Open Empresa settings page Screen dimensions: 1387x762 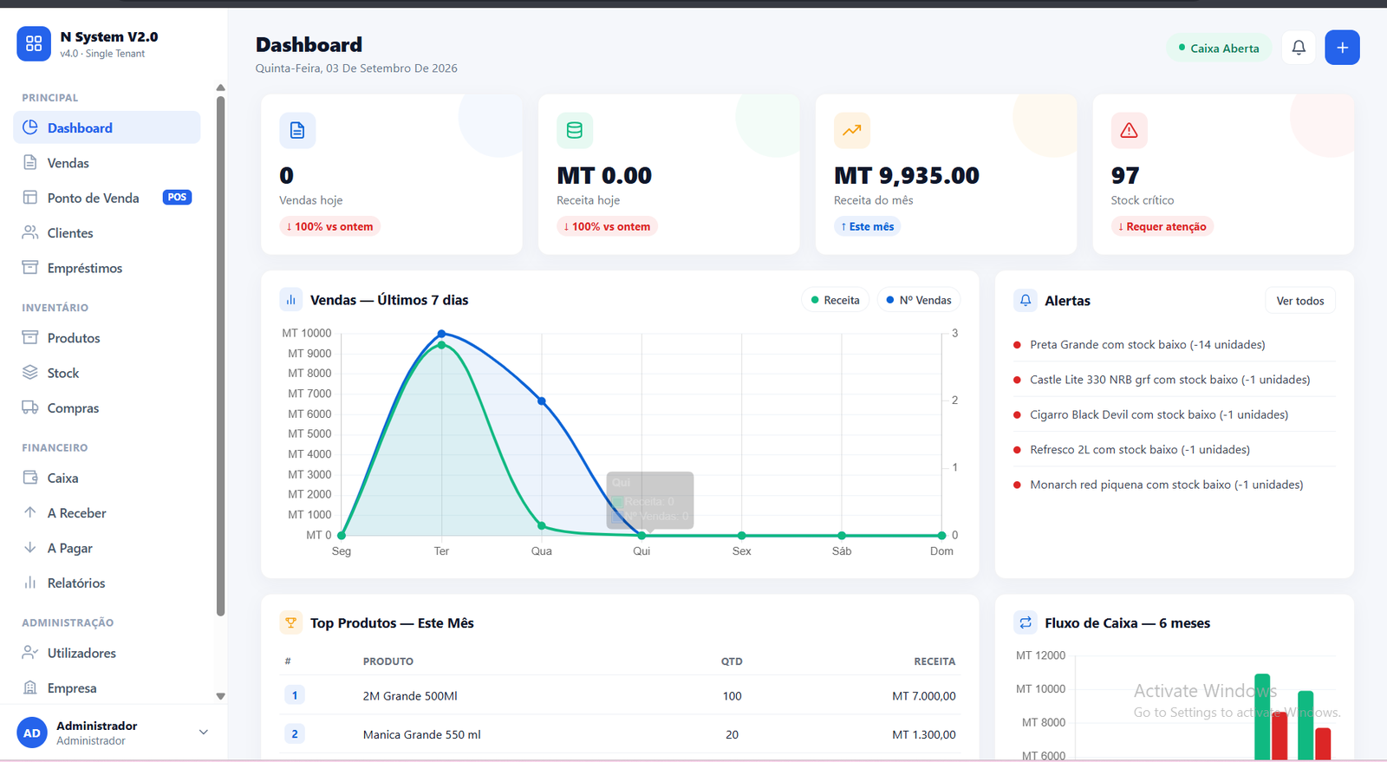coord(107,688)
